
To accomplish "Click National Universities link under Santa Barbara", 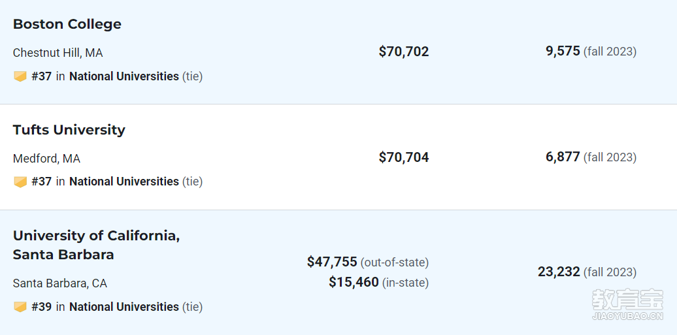I will point(124,306).
